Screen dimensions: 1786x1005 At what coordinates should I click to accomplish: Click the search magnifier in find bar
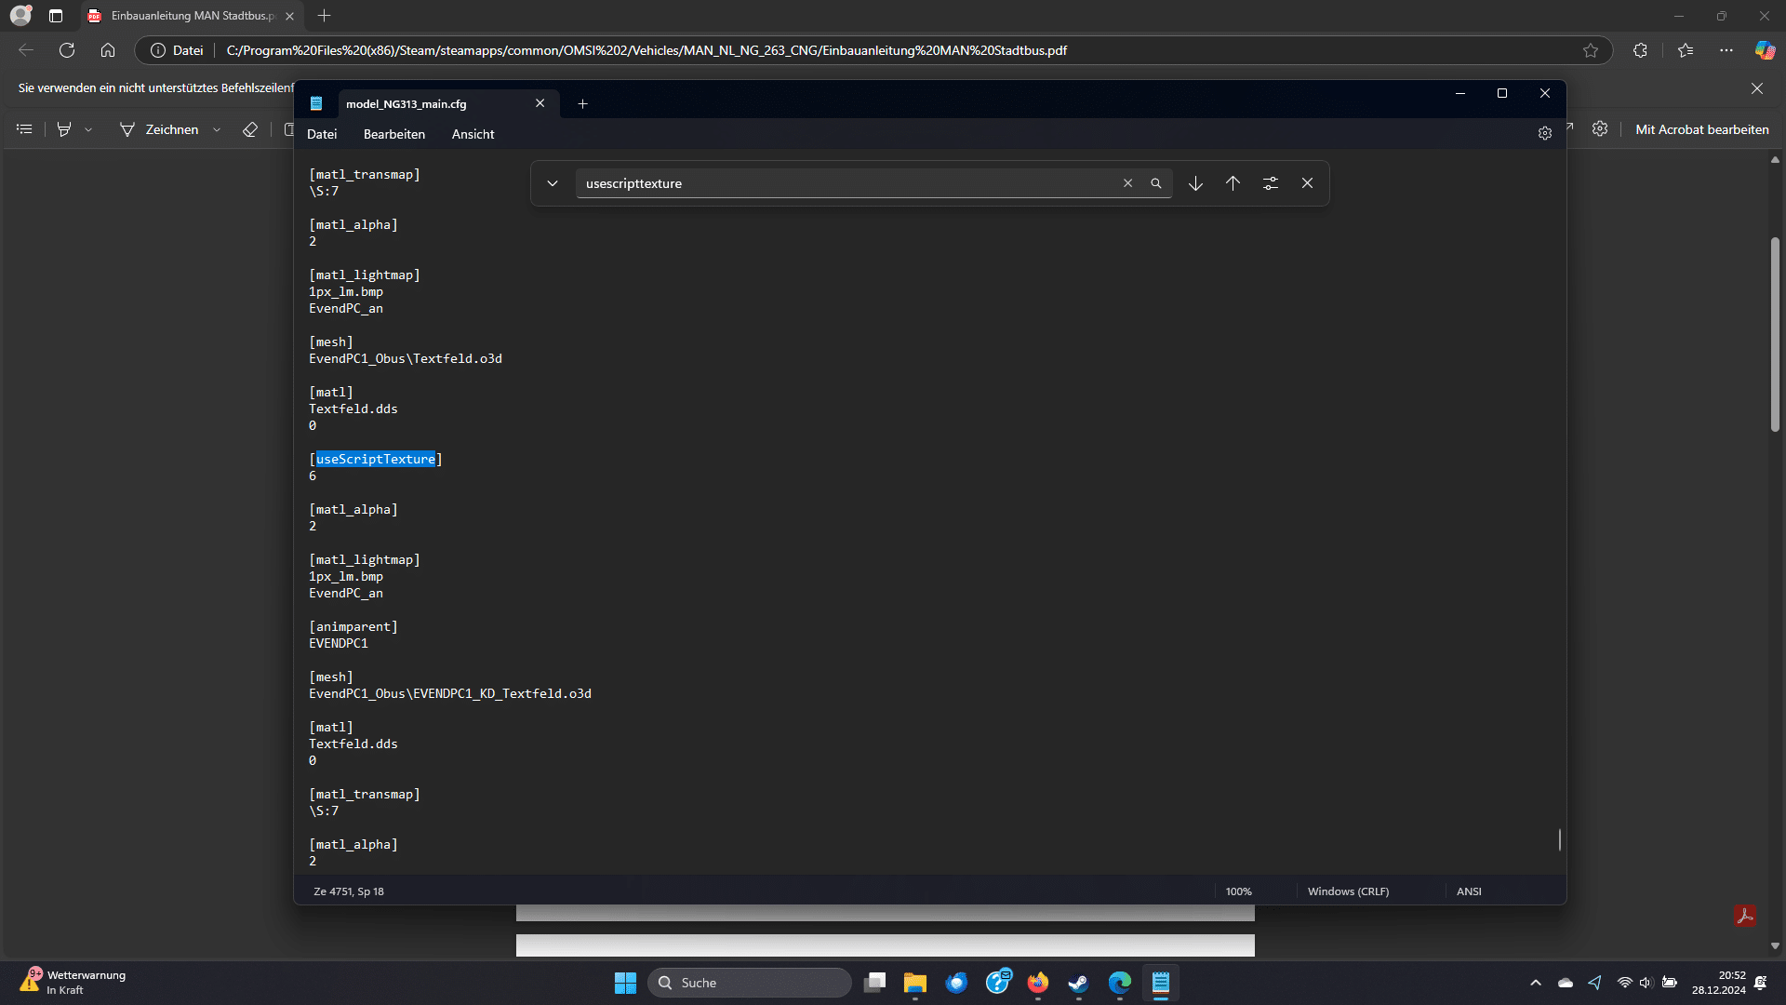pos(1156,183)
